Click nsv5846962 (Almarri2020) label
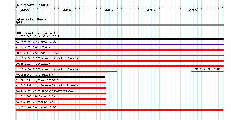Screen dimensions: 231x120 34,75
